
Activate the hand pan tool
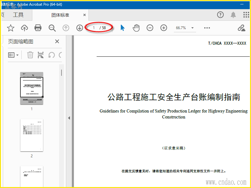point(136,28)
